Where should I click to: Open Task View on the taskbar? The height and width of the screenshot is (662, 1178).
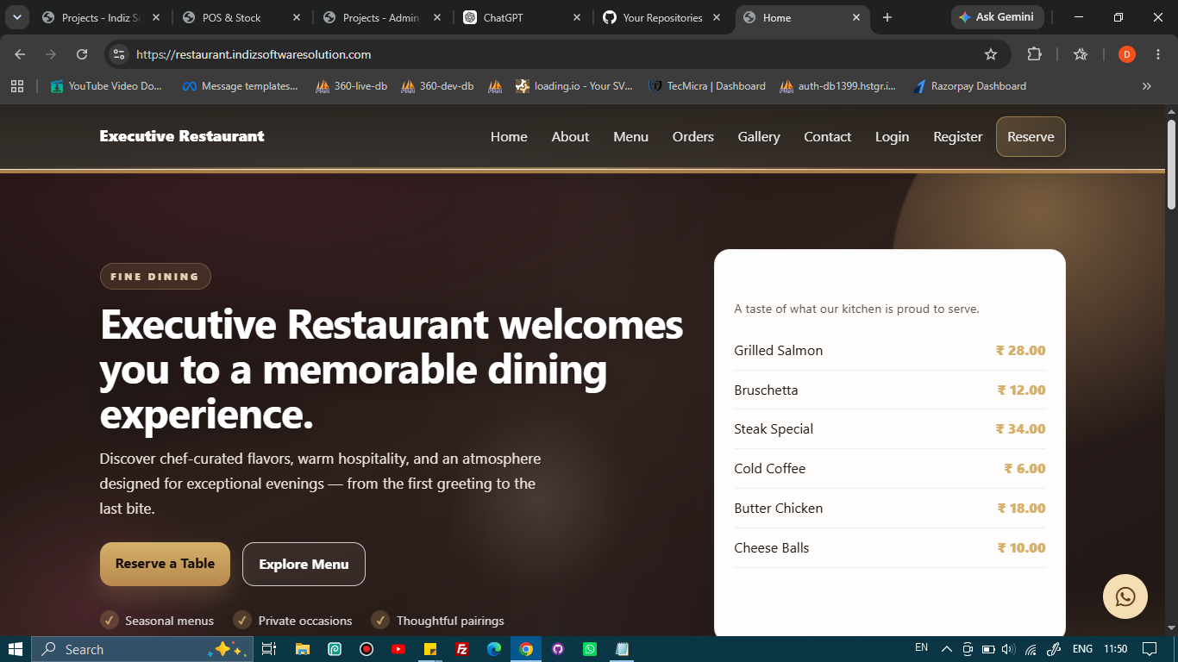click(268, 649)
